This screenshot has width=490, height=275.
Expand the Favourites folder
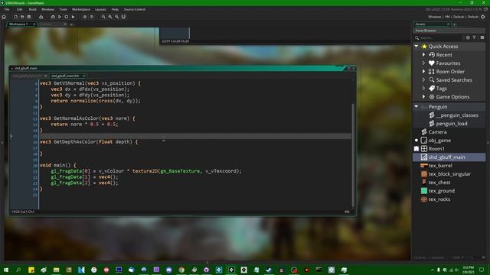click(423, 63)
